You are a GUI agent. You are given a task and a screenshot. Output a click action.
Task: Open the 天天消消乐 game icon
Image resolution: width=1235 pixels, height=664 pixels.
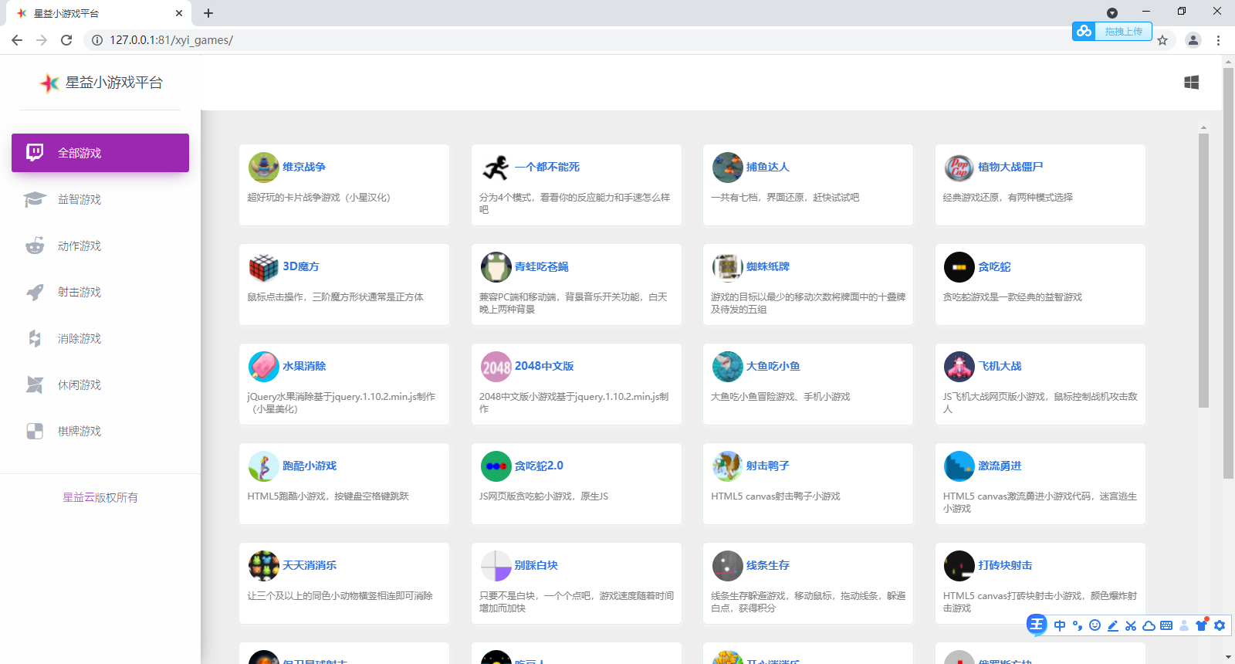(x=264, y=566)
